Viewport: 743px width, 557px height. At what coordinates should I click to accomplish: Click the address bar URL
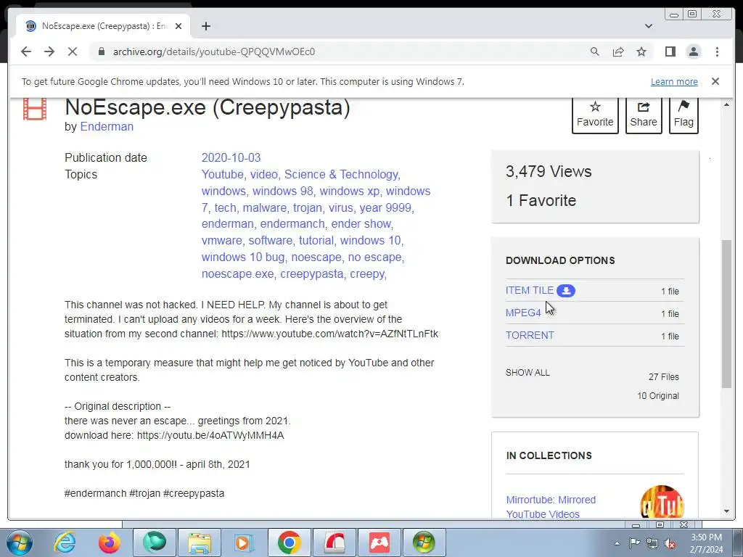pos(214,51)
